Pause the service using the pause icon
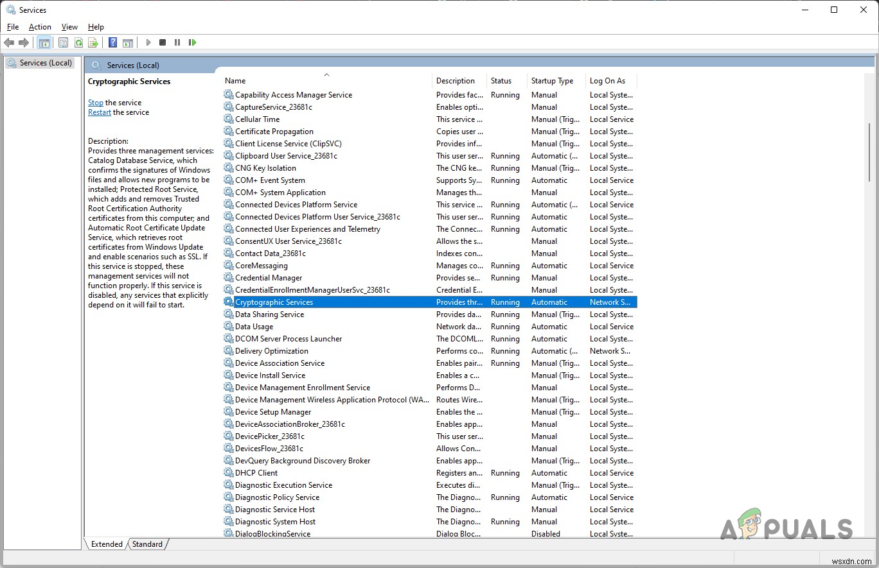This screenshot has height=568, width=879. (x=177, y=42)
